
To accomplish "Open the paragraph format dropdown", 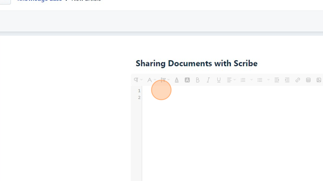I will point(138,80).
